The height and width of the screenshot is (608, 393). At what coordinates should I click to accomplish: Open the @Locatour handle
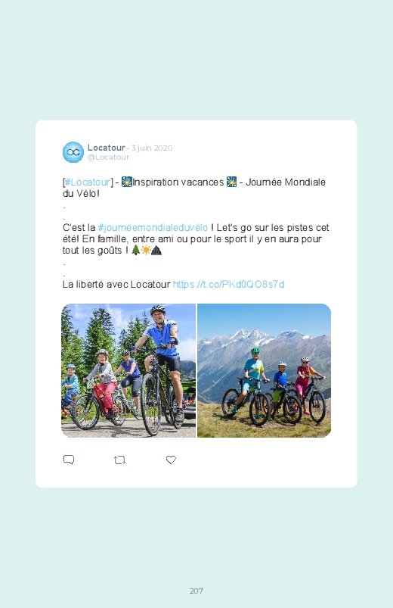[108, 157]
